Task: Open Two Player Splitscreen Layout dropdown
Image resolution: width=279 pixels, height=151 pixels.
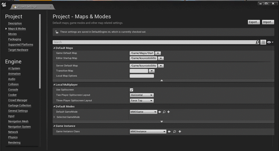Action: (142, 95)
